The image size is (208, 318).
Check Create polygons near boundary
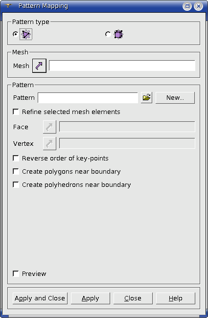16,171
